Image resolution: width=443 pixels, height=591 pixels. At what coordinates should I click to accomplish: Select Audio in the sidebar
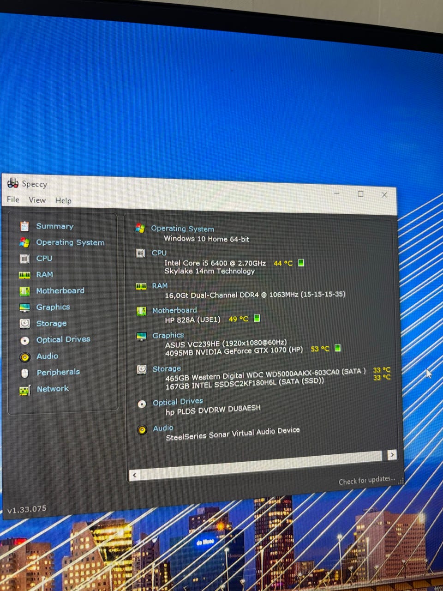47,356
